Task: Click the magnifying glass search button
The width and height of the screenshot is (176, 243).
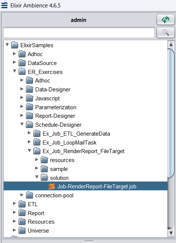Action: pos(166,33)
